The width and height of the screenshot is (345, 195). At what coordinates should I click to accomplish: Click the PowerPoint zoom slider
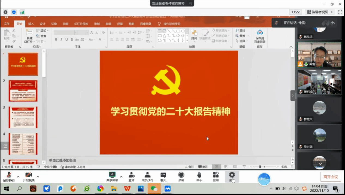[x=260, y=167]
